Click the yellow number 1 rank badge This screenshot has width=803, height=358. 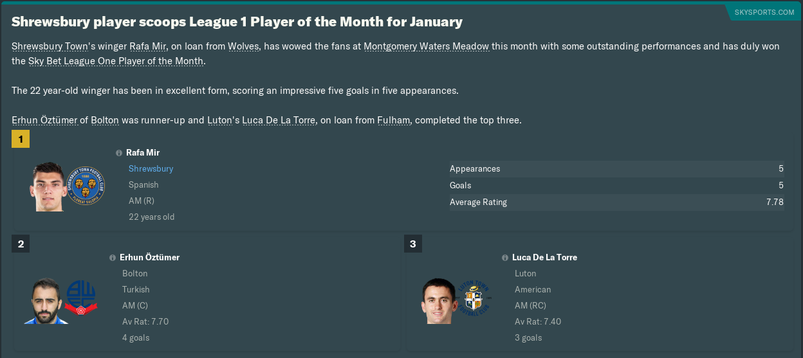21,139
